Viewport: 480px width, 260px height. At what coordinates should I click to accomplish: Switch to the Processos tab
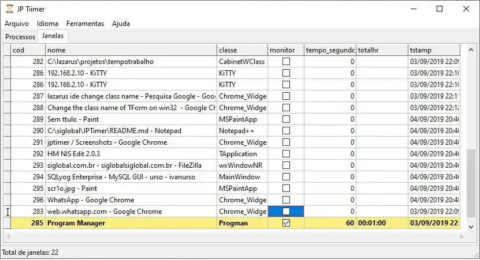click(x=20, y=37)
